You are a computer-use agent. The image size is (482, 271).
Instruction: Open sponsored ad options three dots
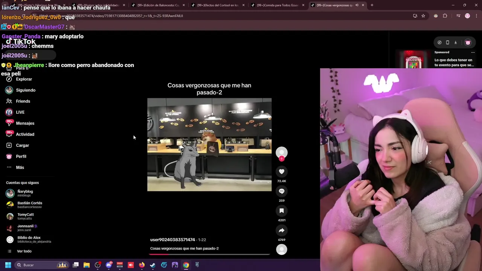coord(473,52)
